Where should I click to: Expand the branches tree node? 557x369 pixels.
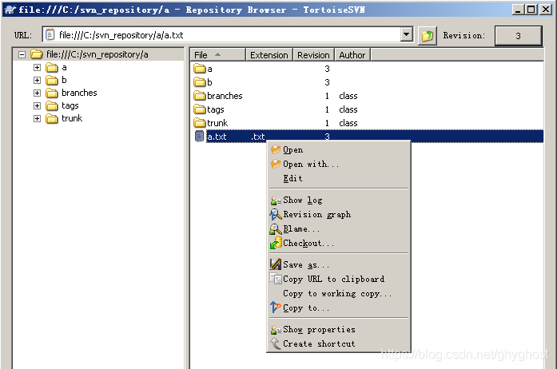point(37,93)
